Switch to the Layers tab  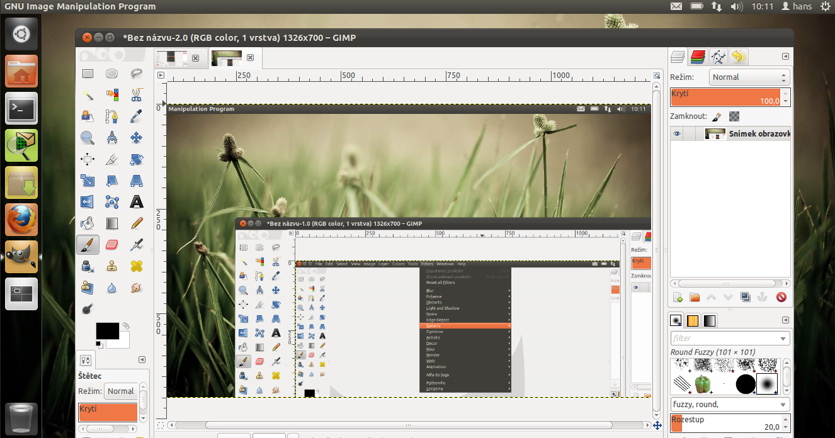click(678, 57)
